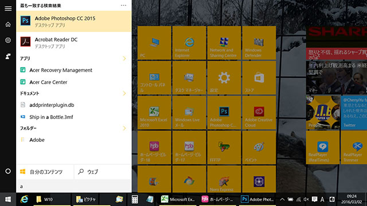
Task: Launch the FFFTP tile
Action: point(224,148)
